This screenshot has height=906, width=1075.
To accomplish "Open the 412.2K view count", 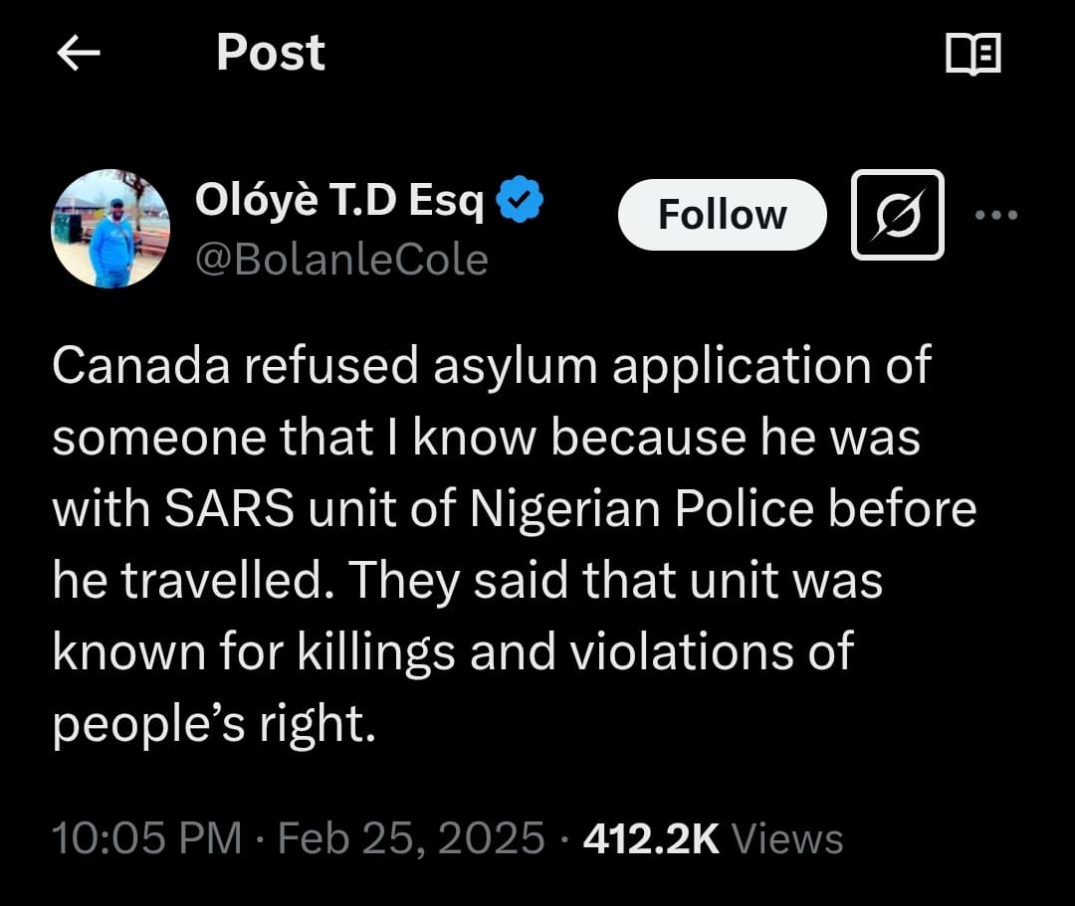I will pyautogui.click(x=651, y=838).
